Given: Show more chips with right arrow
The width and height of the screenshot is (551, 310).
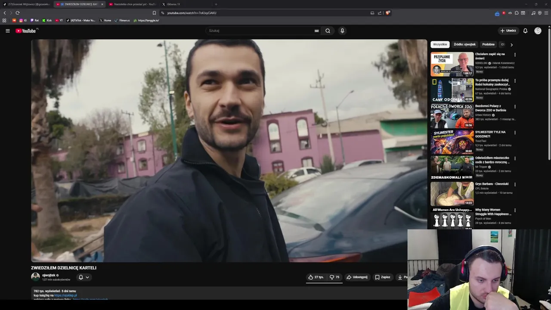Looking at the screenshot, I should (511, 44).
